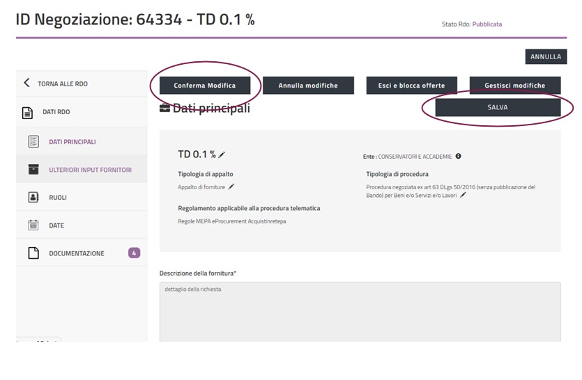Go to Ruoli section
Viewport: 582px width, 380px height.
[x=58, y=198]
